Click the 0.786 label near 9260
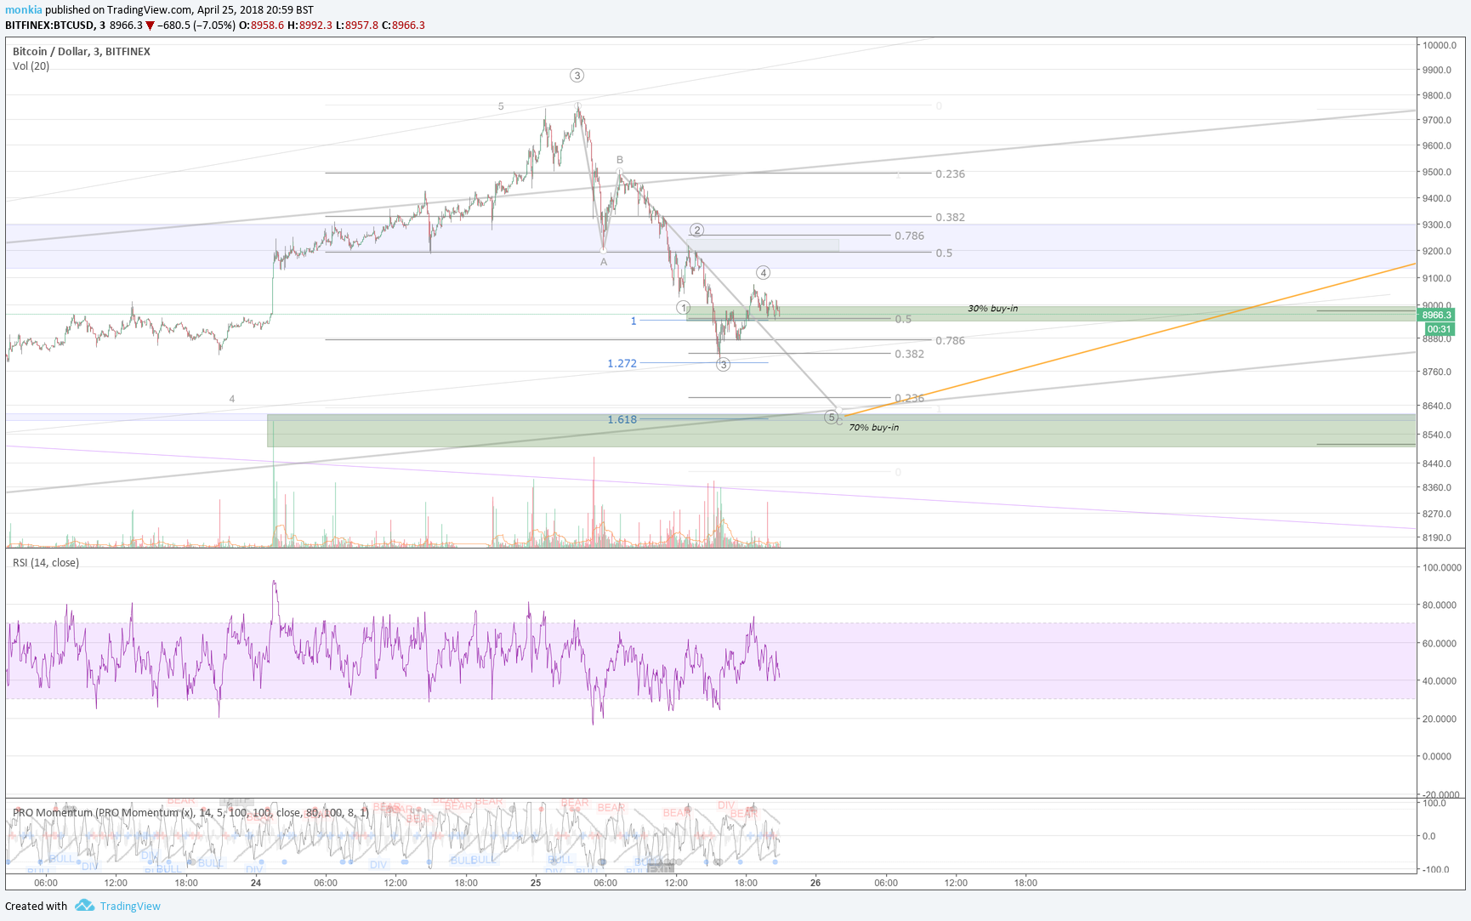The width and height of the screenshot is (1471, 921). tap(909, 236)
